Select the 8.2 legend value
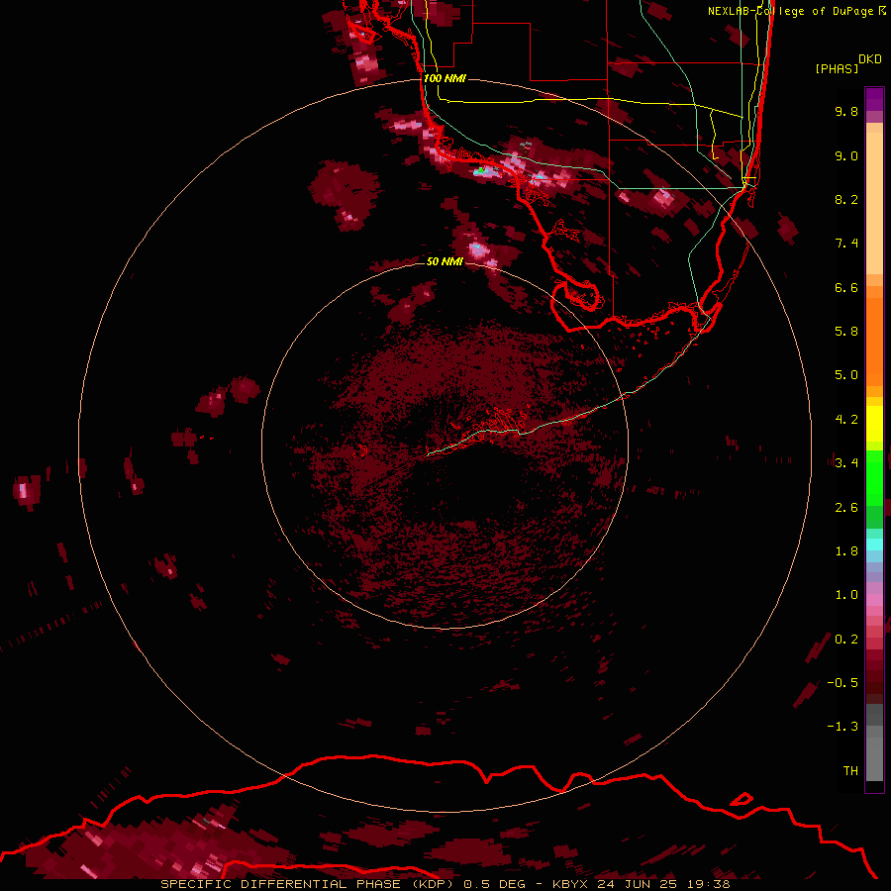Image resolution: width=891 pixels, height=891 pixels. tap(846, 199)
